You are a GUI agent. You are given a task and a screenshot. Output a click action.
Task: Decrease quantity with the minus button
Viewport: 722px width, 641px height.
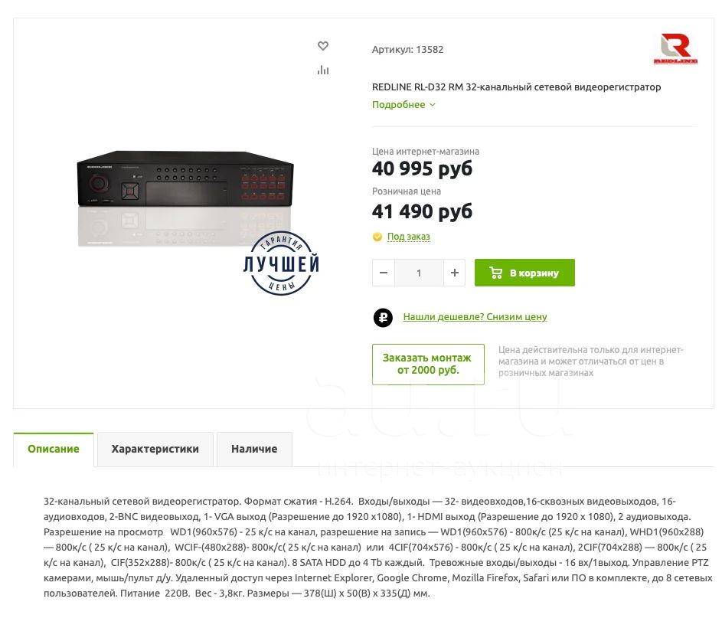tap(383, 273)
